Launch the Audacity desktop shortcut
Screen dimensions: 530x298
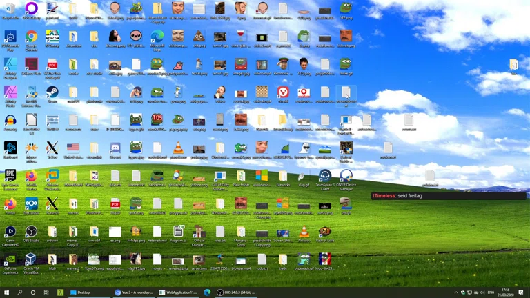pos(10,122)
